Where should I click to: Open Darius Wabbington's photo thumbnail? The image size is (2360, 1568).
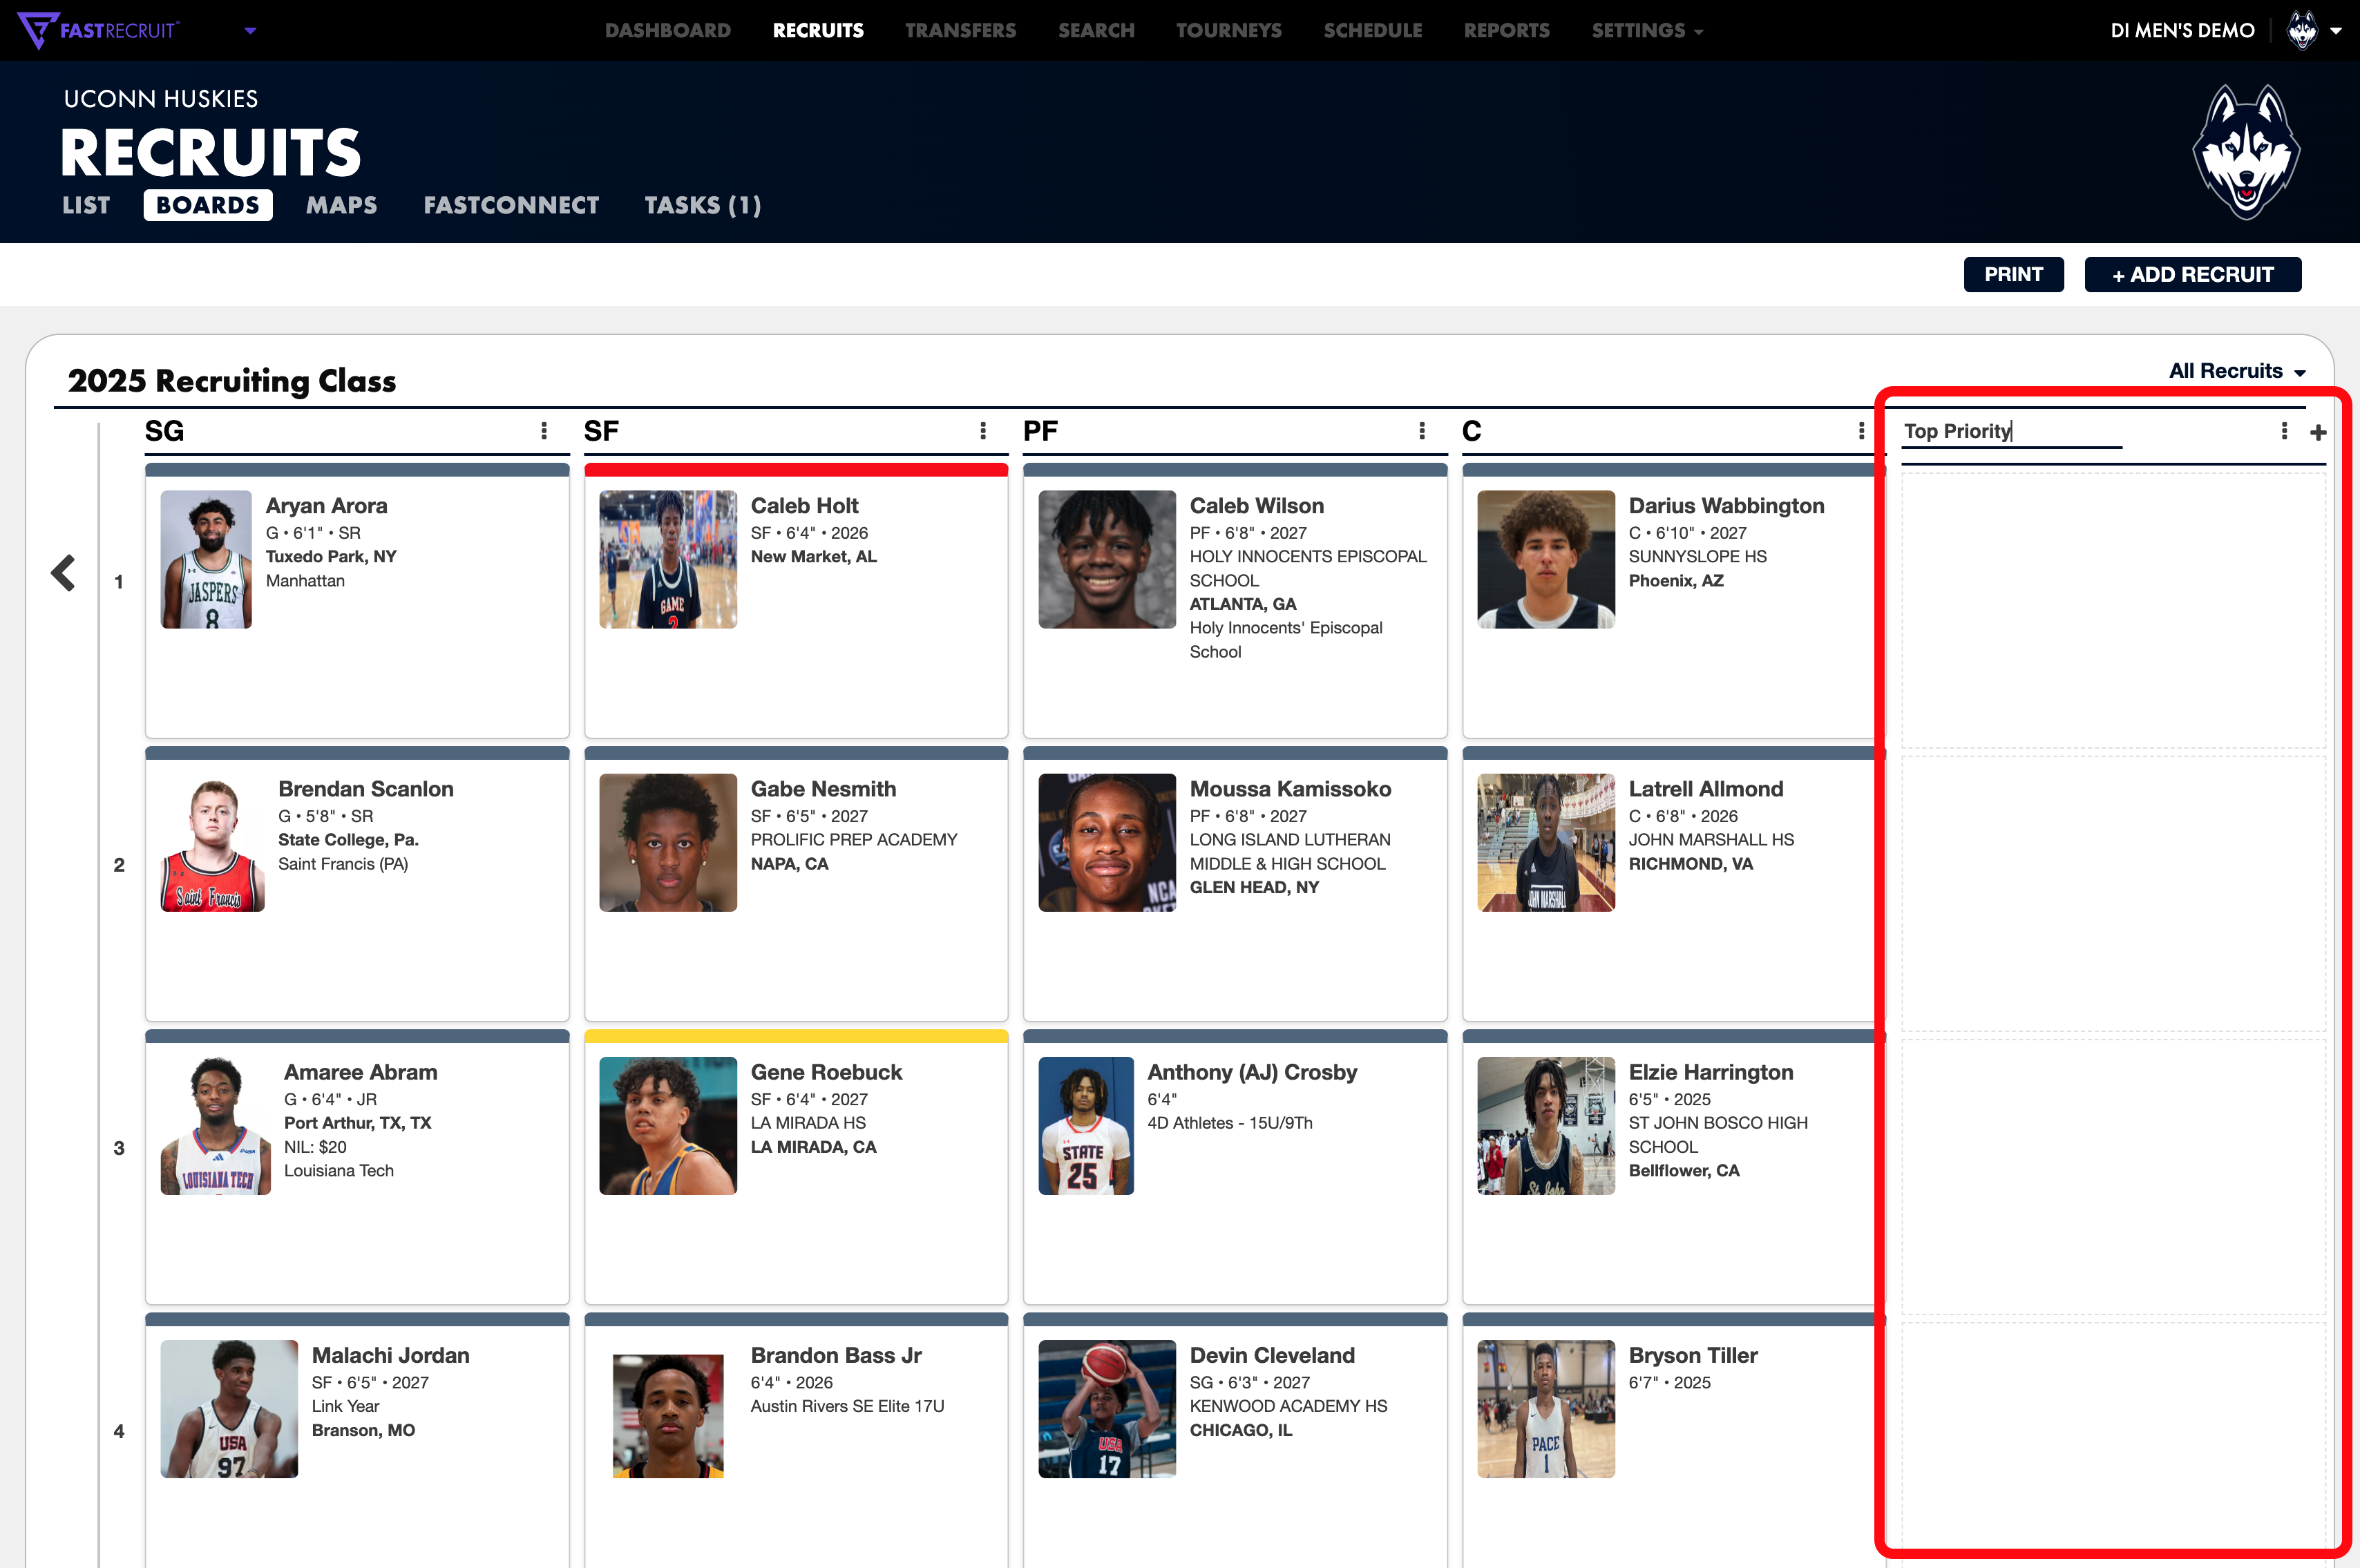click(1545, 559)
